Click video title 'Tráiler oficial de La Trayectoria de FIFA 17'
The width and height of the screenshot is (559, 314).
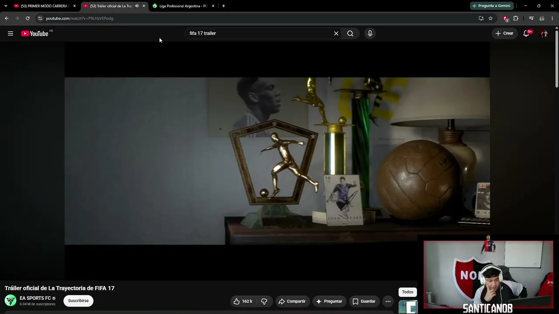pyautogui.click(x=59, y=288)
